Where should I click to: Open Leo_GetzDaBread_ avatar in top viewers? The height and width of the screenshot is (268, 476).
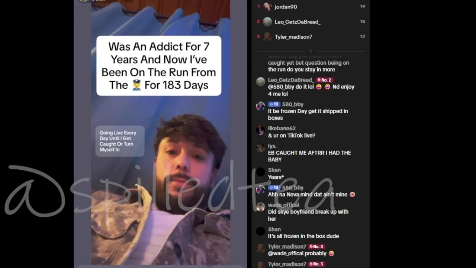267,22
